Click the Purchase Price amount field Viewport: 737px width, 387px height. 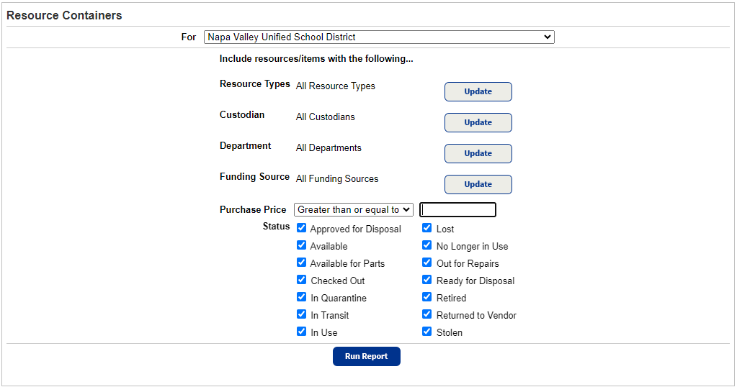pos(458,210)
